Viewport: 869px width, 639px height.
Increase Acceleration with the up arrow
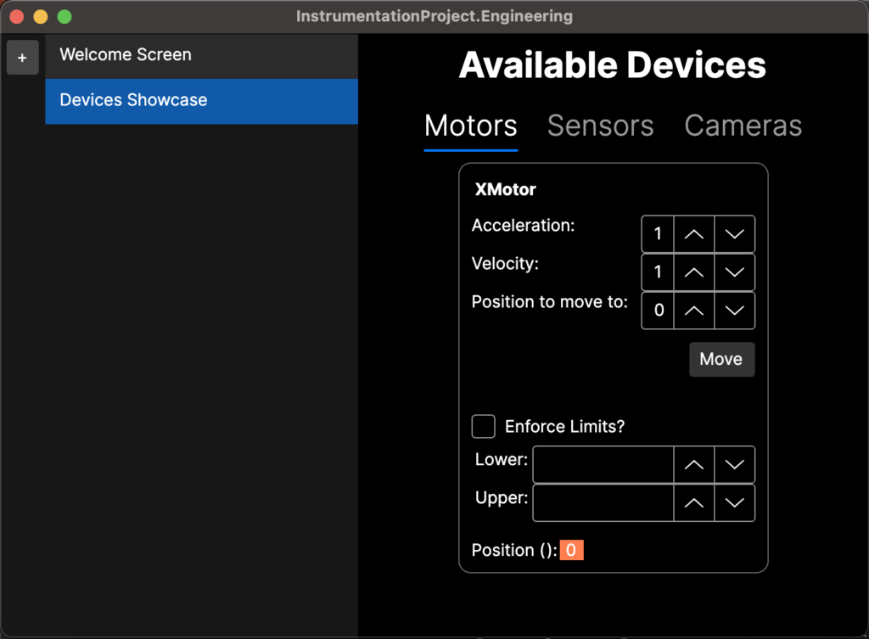click(x=693, y=234)
